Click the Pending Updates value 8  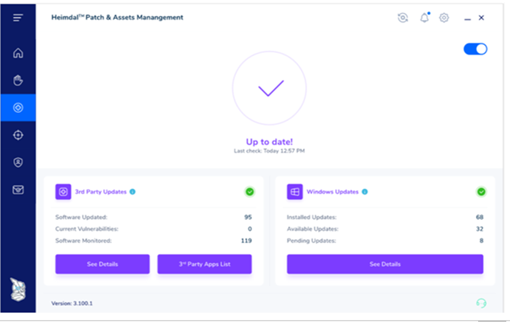coord(481,240)
